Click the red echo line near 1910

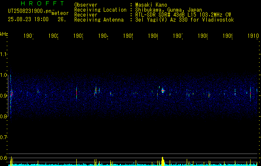tap(250, 94)
